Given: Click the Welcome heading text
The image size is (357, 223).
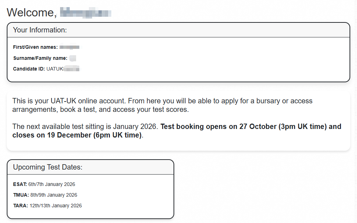Looking at the screenshot, I should (31, 12).
